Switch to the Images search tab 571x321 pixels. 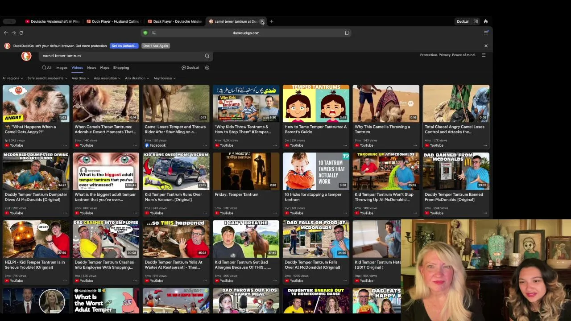click(61, 68)
